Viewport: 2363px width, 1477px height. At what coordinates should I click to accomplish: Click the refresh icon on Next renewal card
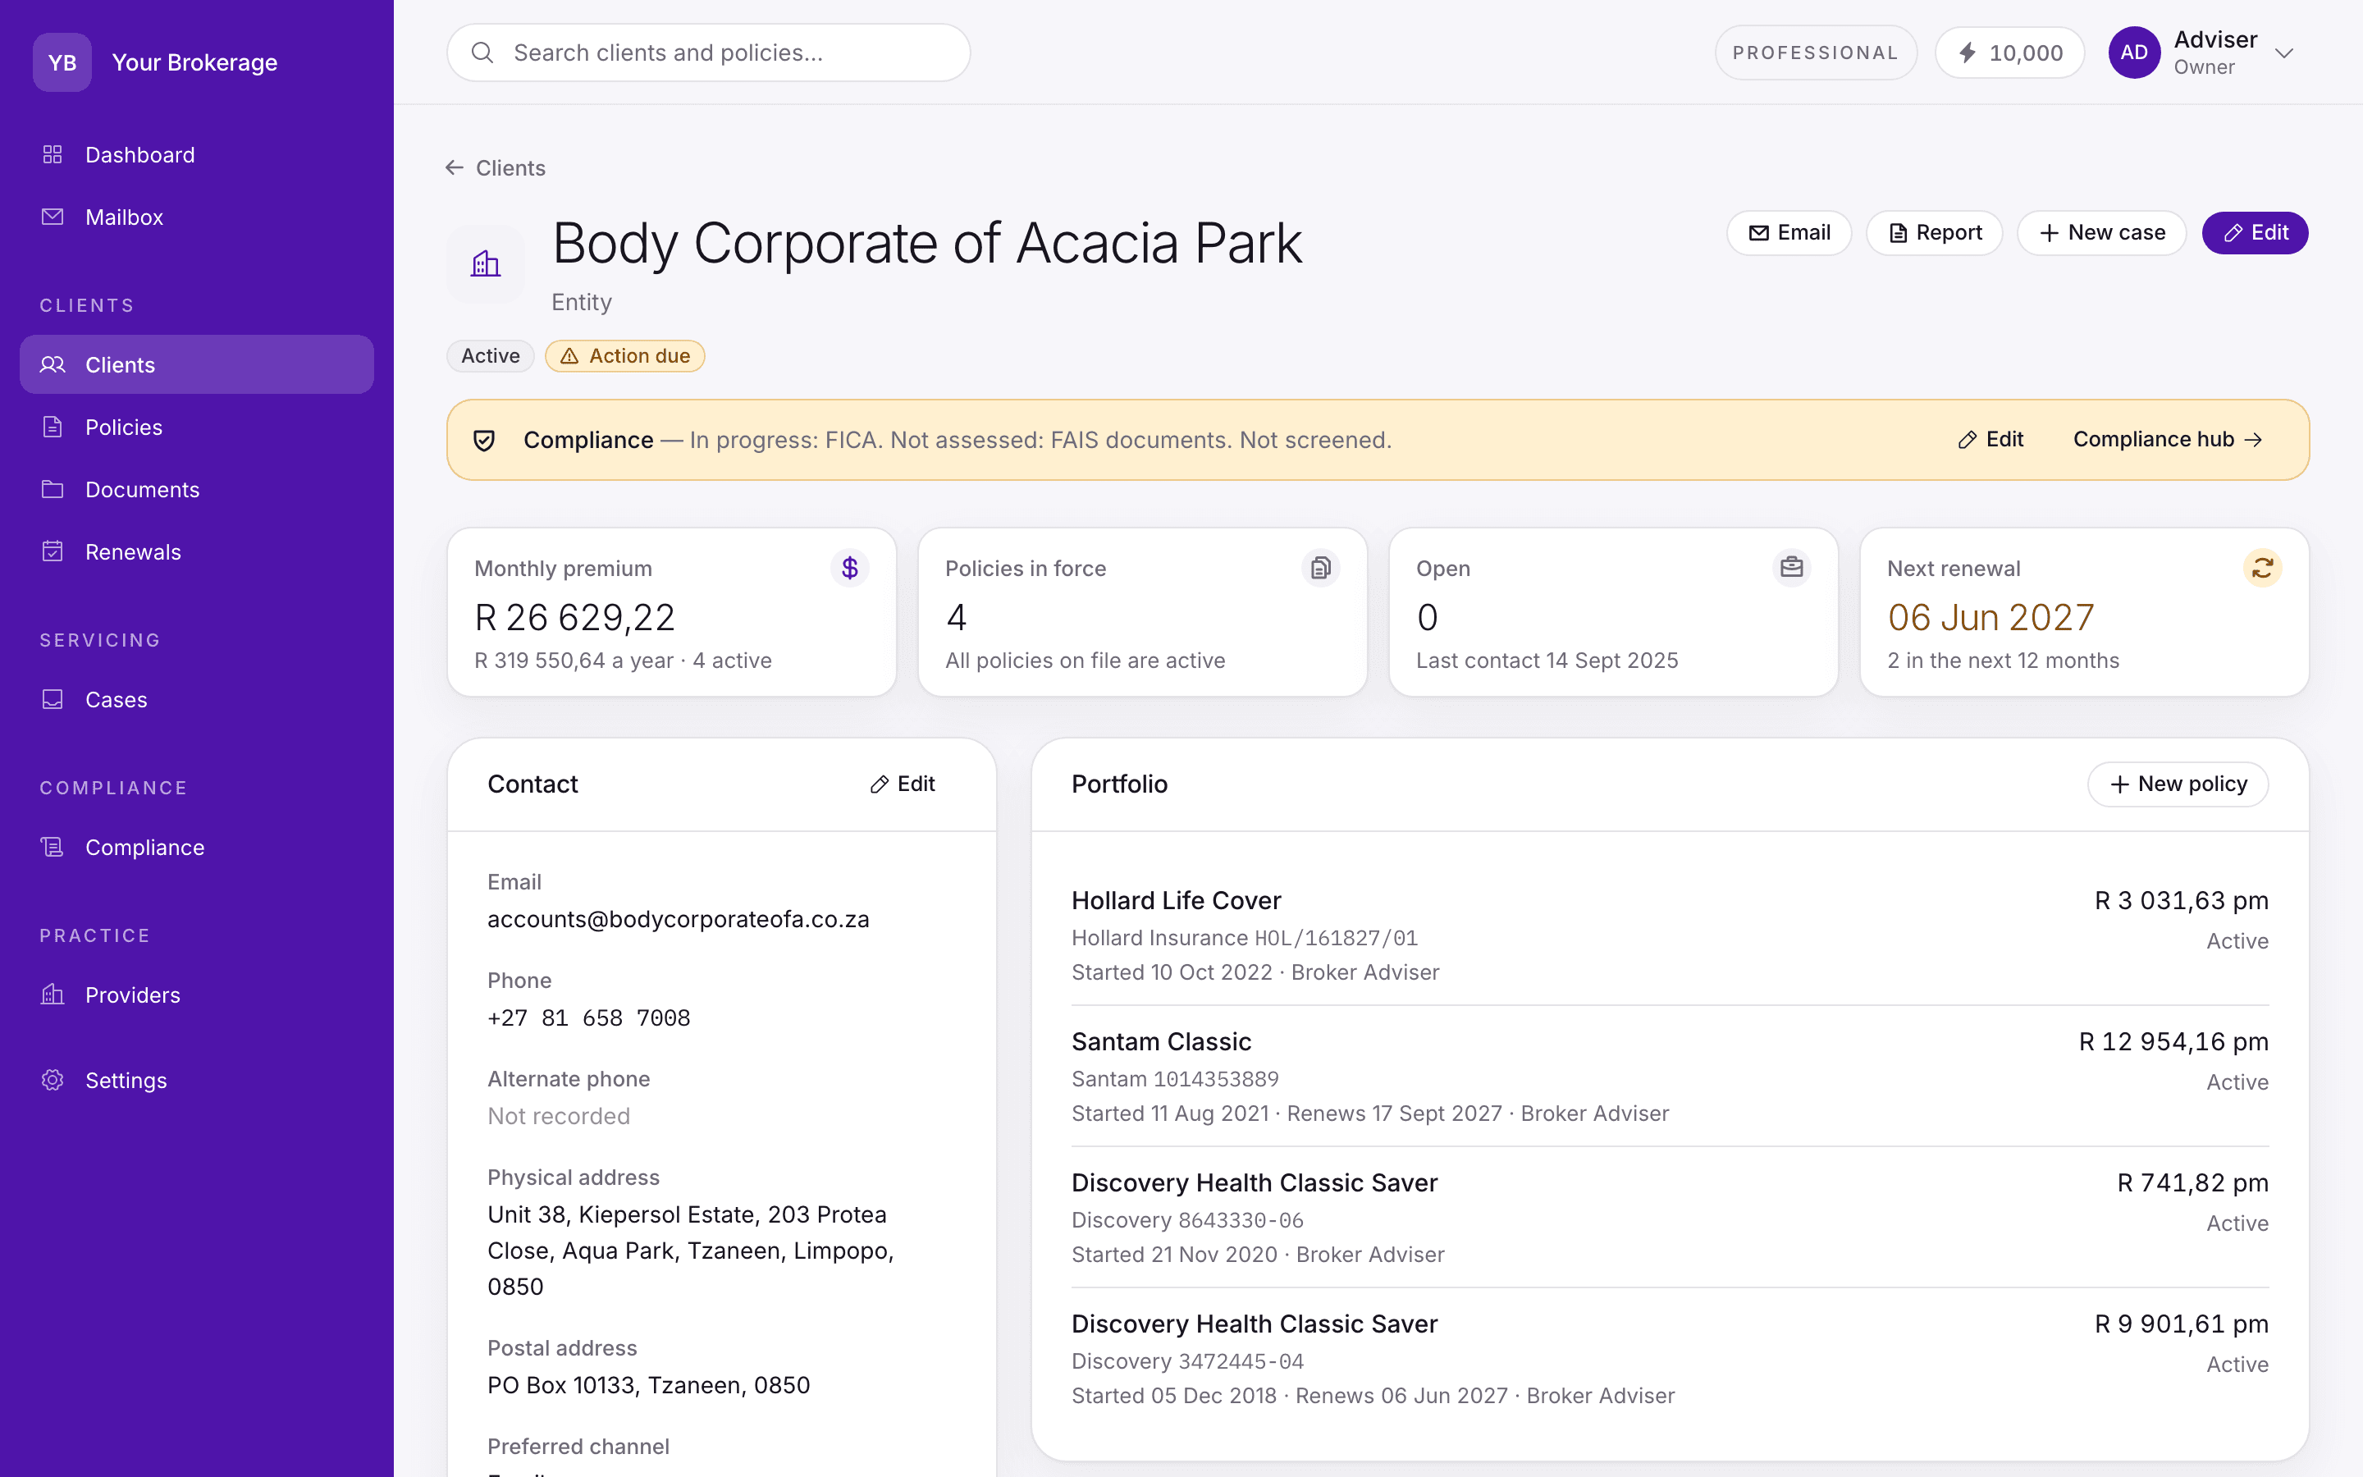(x=2262, y=568)
